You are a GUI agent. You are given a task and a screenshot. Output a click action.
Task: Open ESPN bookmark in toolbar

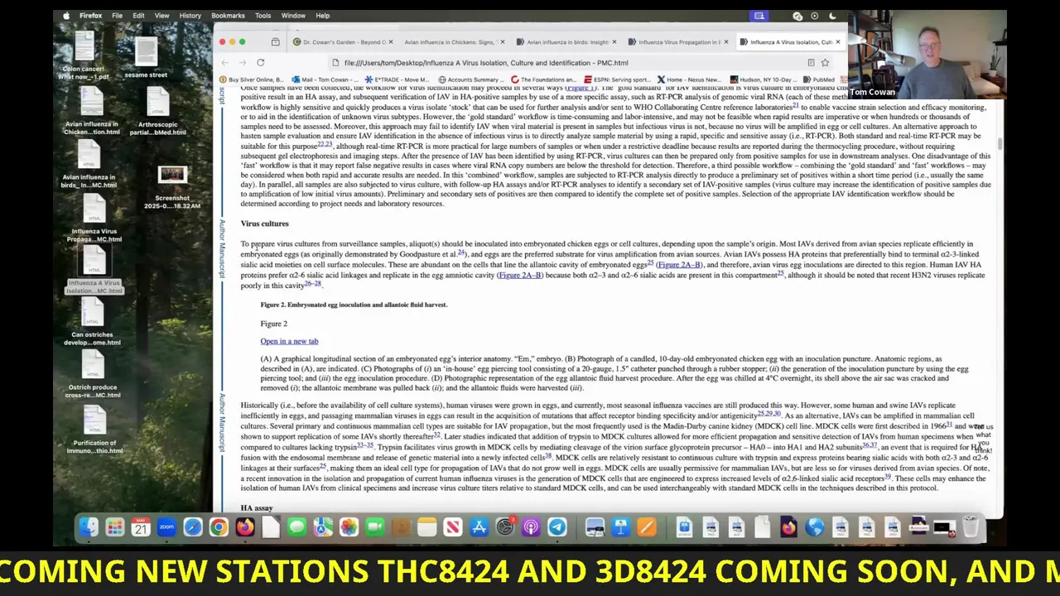click(618, 79)
